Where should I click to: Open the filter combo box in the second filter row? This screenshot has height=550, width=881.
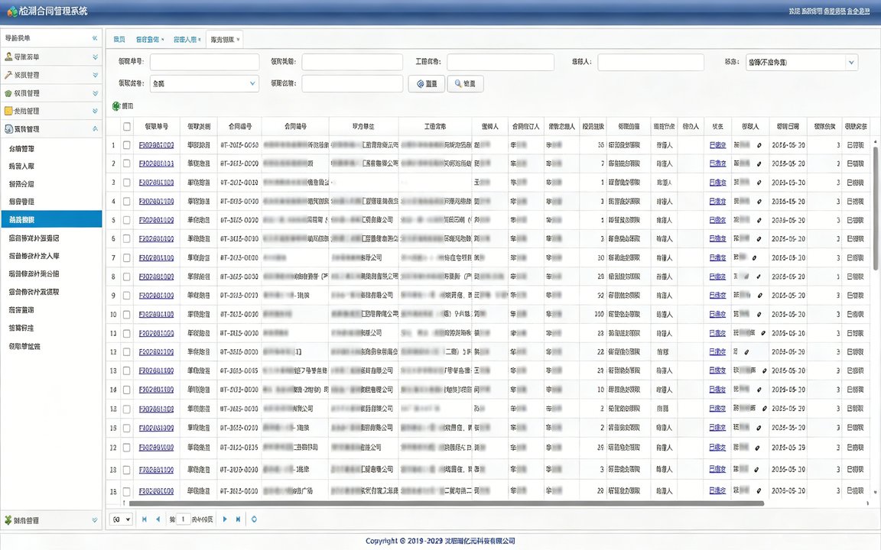coord(204,83)
